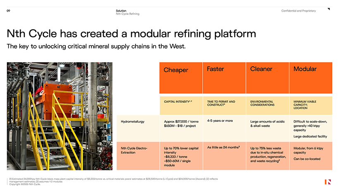
Task: Click 'Large amounts of acidic & alkali waste'
Action: pyautogui.click(x=267, y=123)
